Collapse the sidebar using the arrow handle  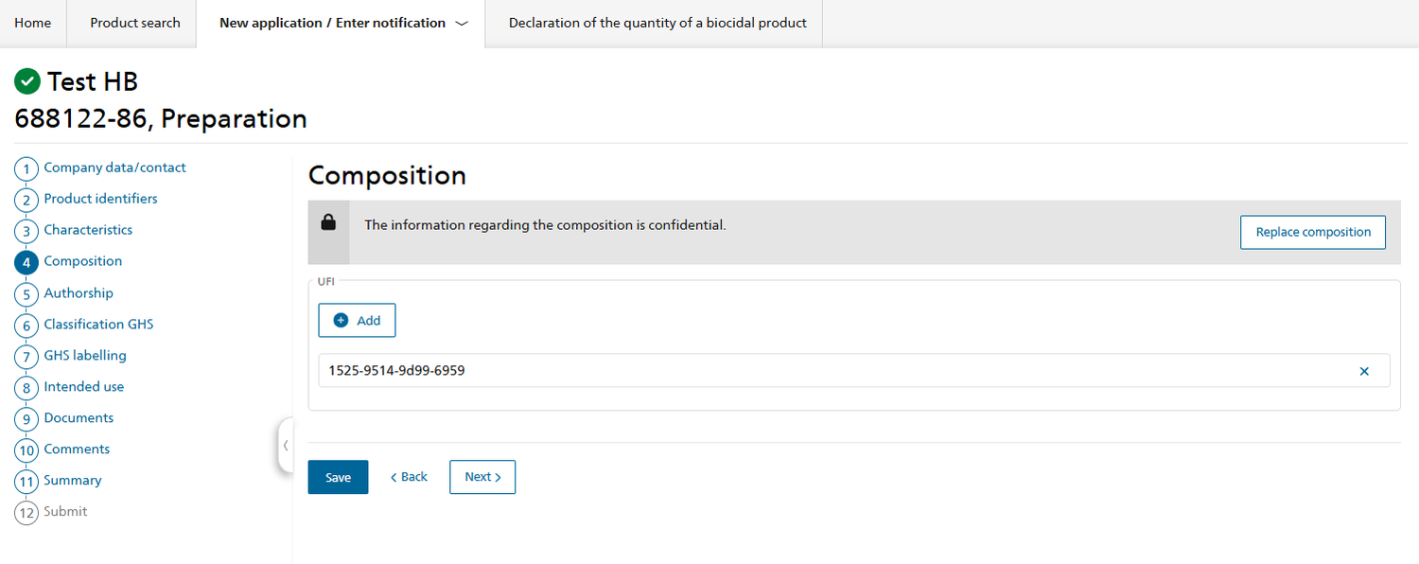[x=286, y=445]
